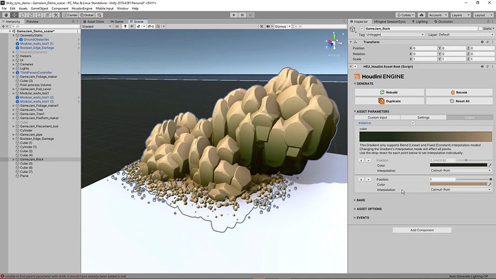
Task: Switch to the Occlusion tab
Action: 444,22
